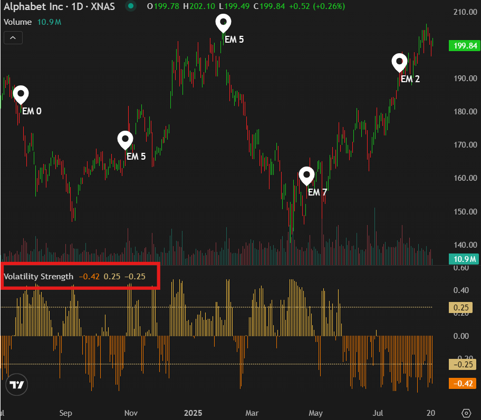Click the high price H202.10 in header

pyautogui.click(x=199, y=6)
